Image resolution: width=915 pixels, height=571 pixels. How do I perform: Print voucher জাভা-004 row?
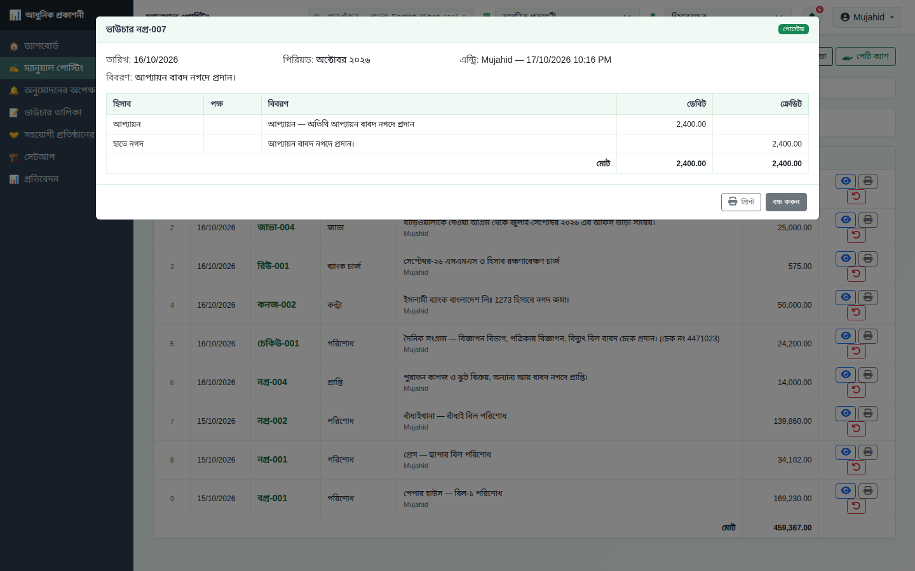(x=868, y=220)
